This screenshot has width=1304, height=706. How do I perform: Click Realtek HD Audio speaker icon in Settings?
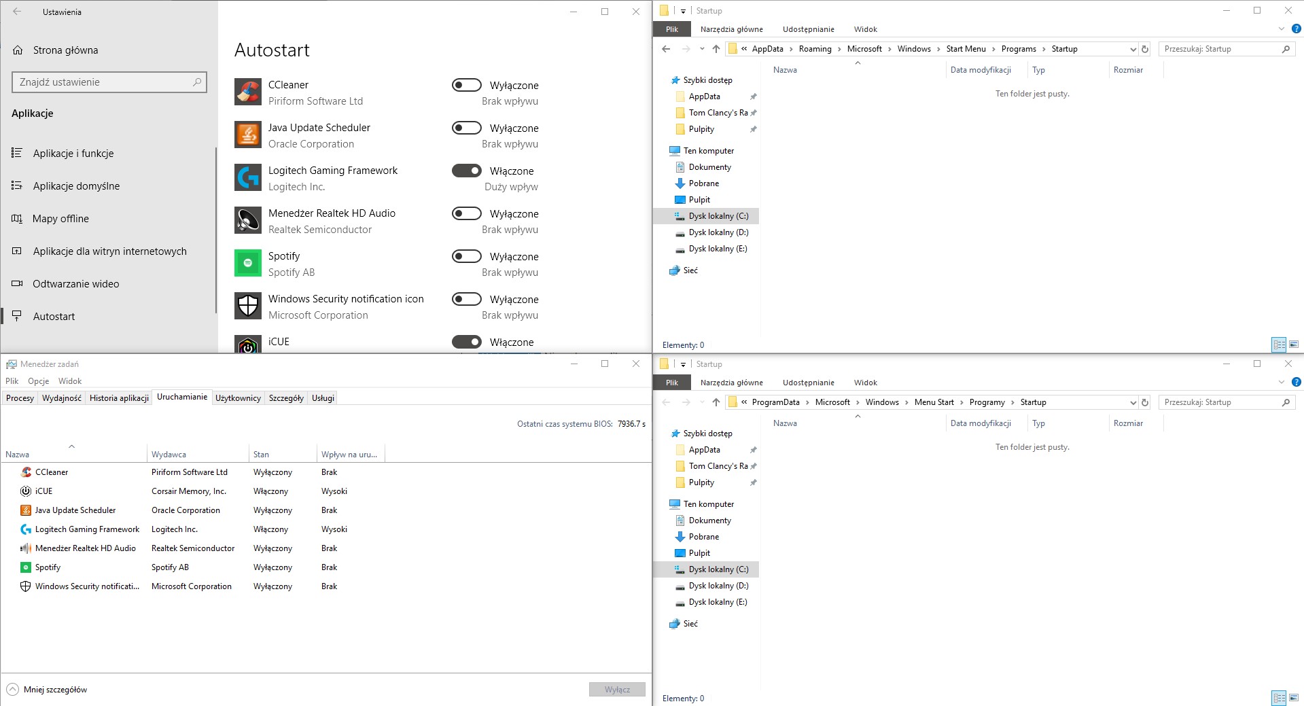coord(248,220)
